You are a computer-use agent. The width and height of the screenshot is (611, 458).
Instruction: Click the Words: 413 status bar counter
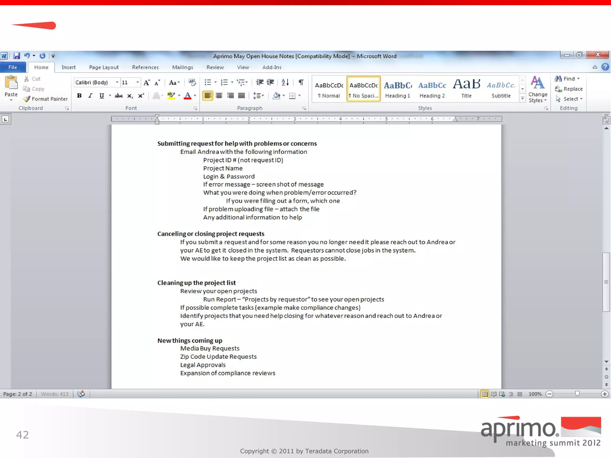55,394
